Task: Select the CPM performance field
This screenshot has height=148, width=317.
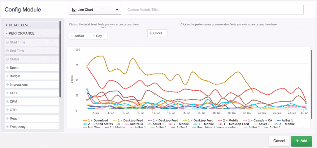Action: coord(14,101)
